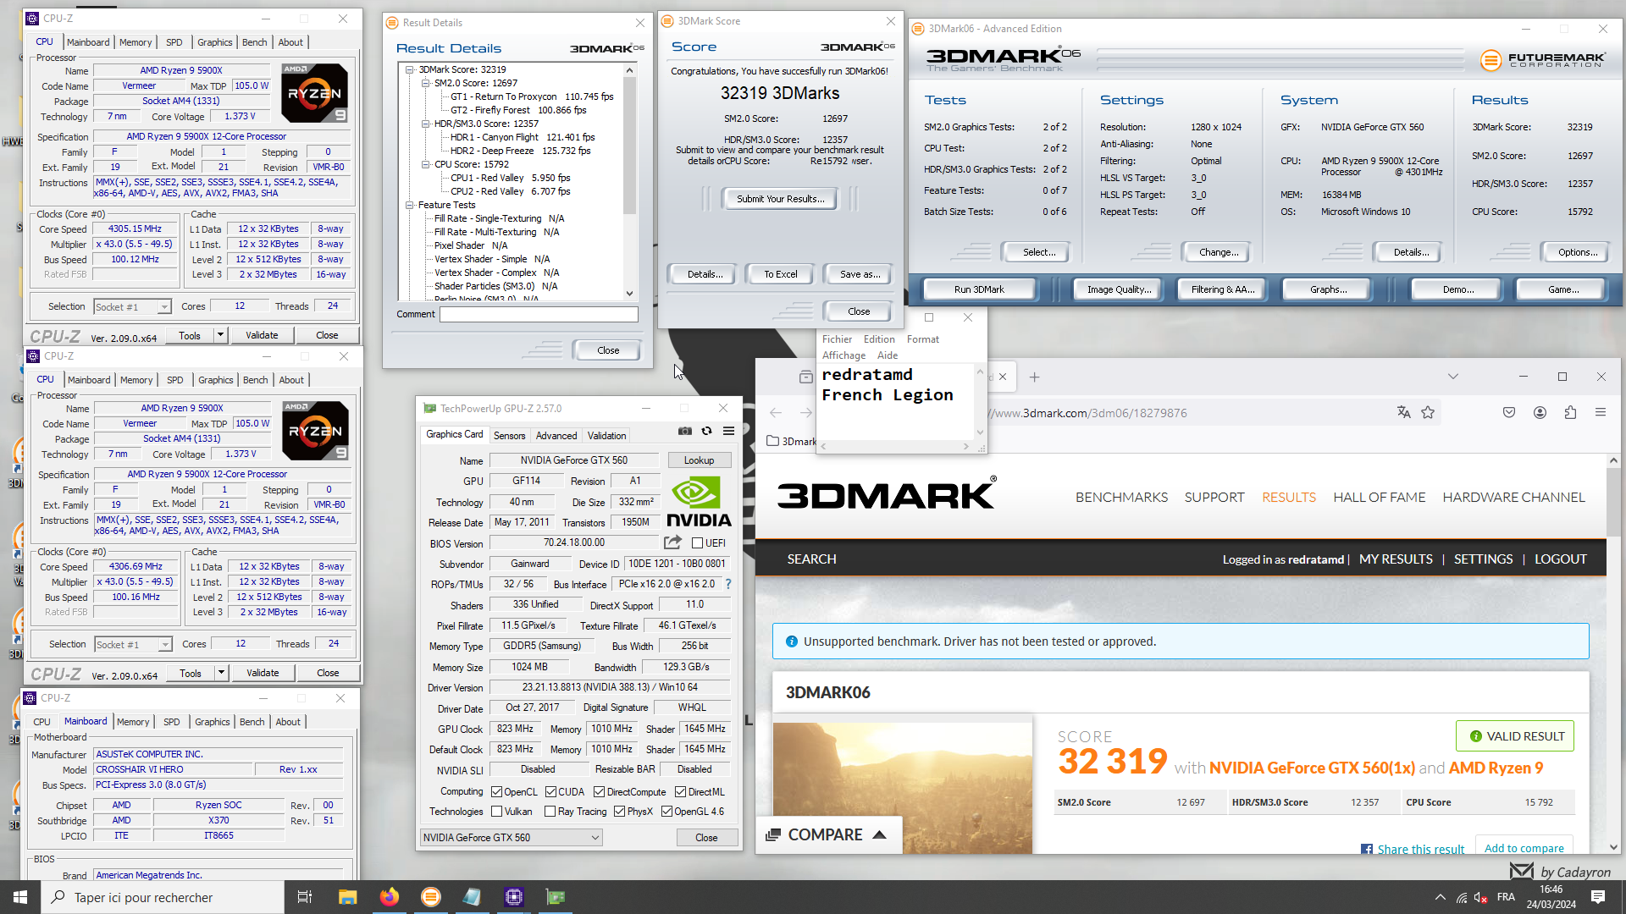Open the notification center icon
The height and width of the screenshot is (914, 1626).
coord(1598,897)
